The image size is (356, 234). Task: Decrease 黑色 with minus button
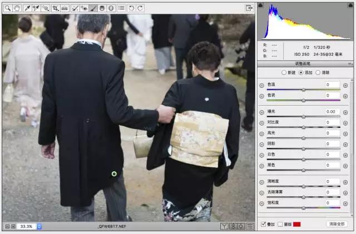point(261,166)
